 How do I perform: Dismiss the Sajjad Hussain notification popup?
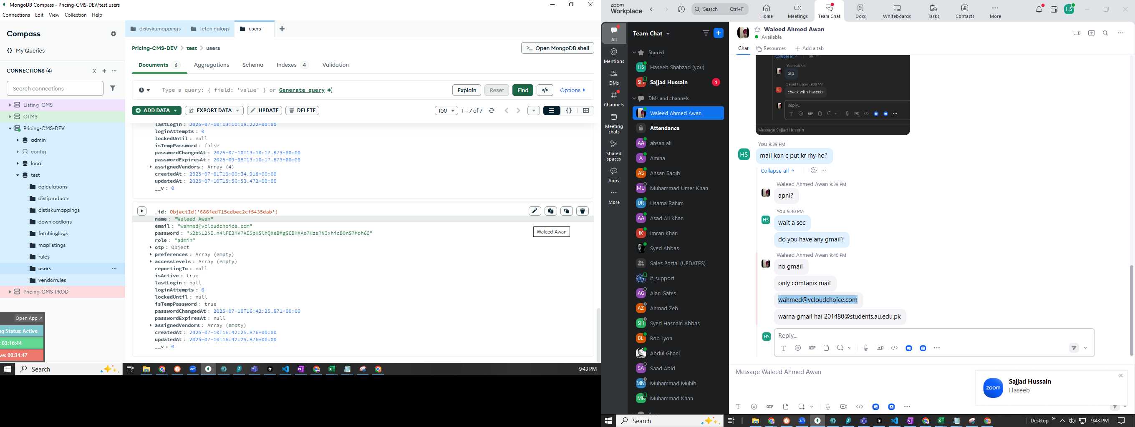tap(1121, 375)
